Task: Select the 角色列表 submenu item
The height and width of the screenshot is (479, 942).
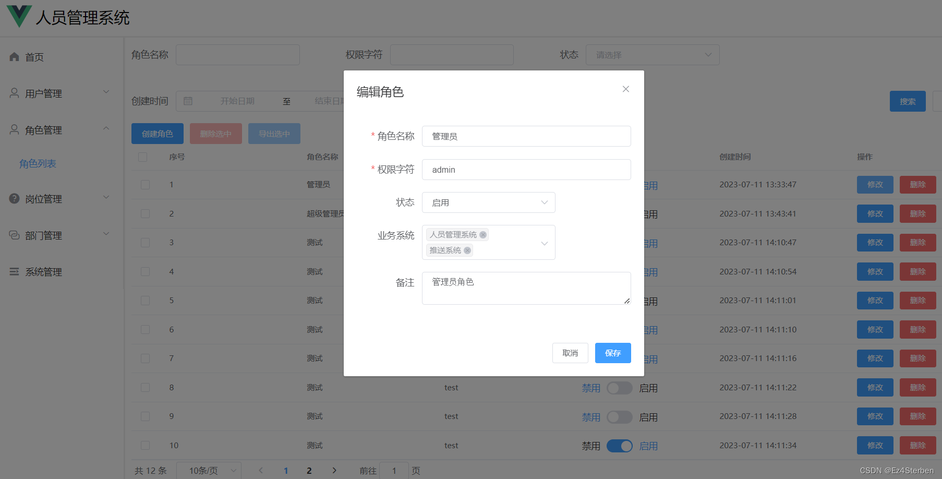Action: click(x=38, y=164)
